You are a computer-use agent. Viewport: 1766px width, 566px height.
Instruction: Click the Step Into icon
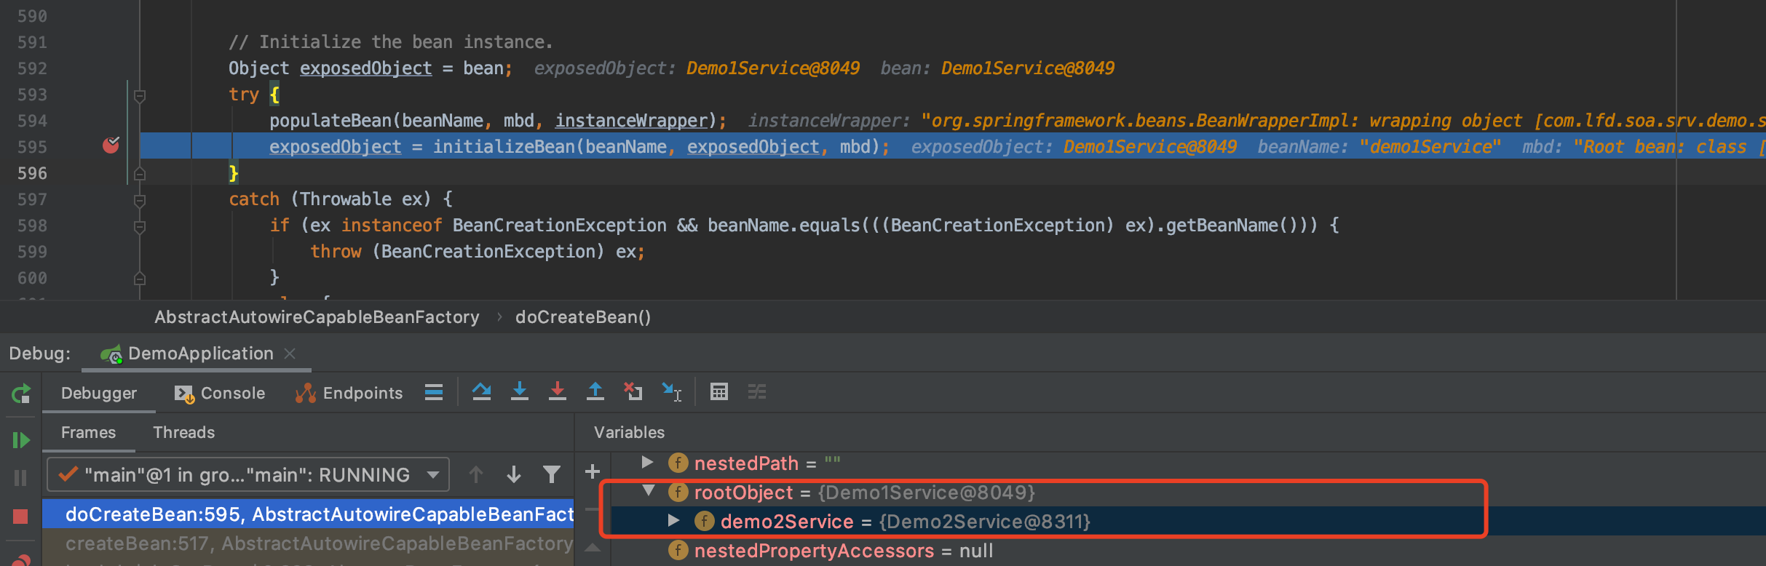(x=519, y=392)
